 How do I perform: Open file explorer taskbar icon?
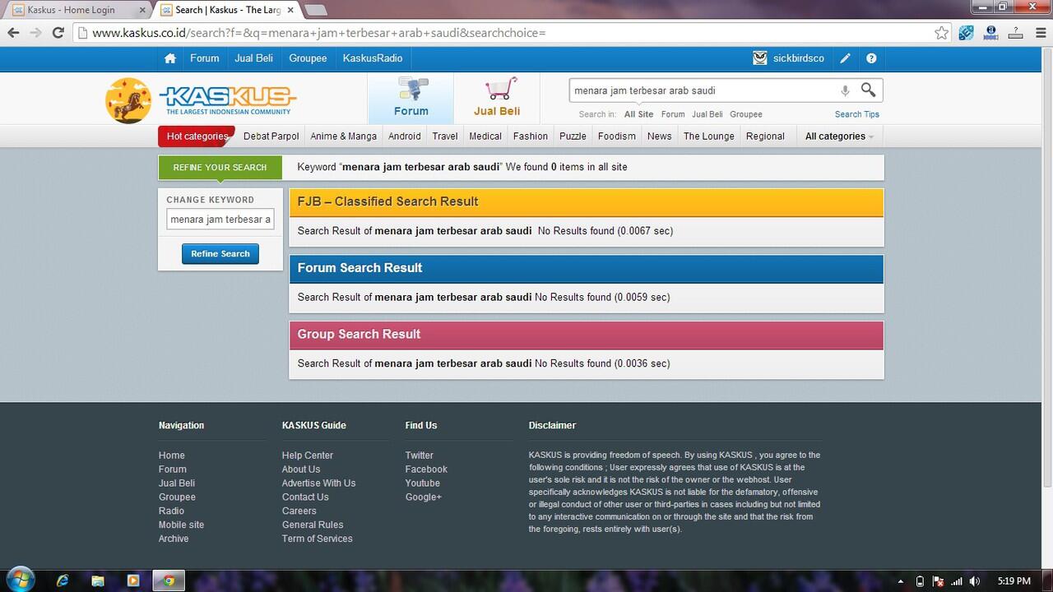point(98,580)
